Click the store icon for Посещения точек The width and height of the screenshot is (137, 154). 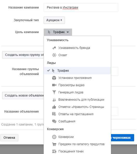click(x=54, y=151)
